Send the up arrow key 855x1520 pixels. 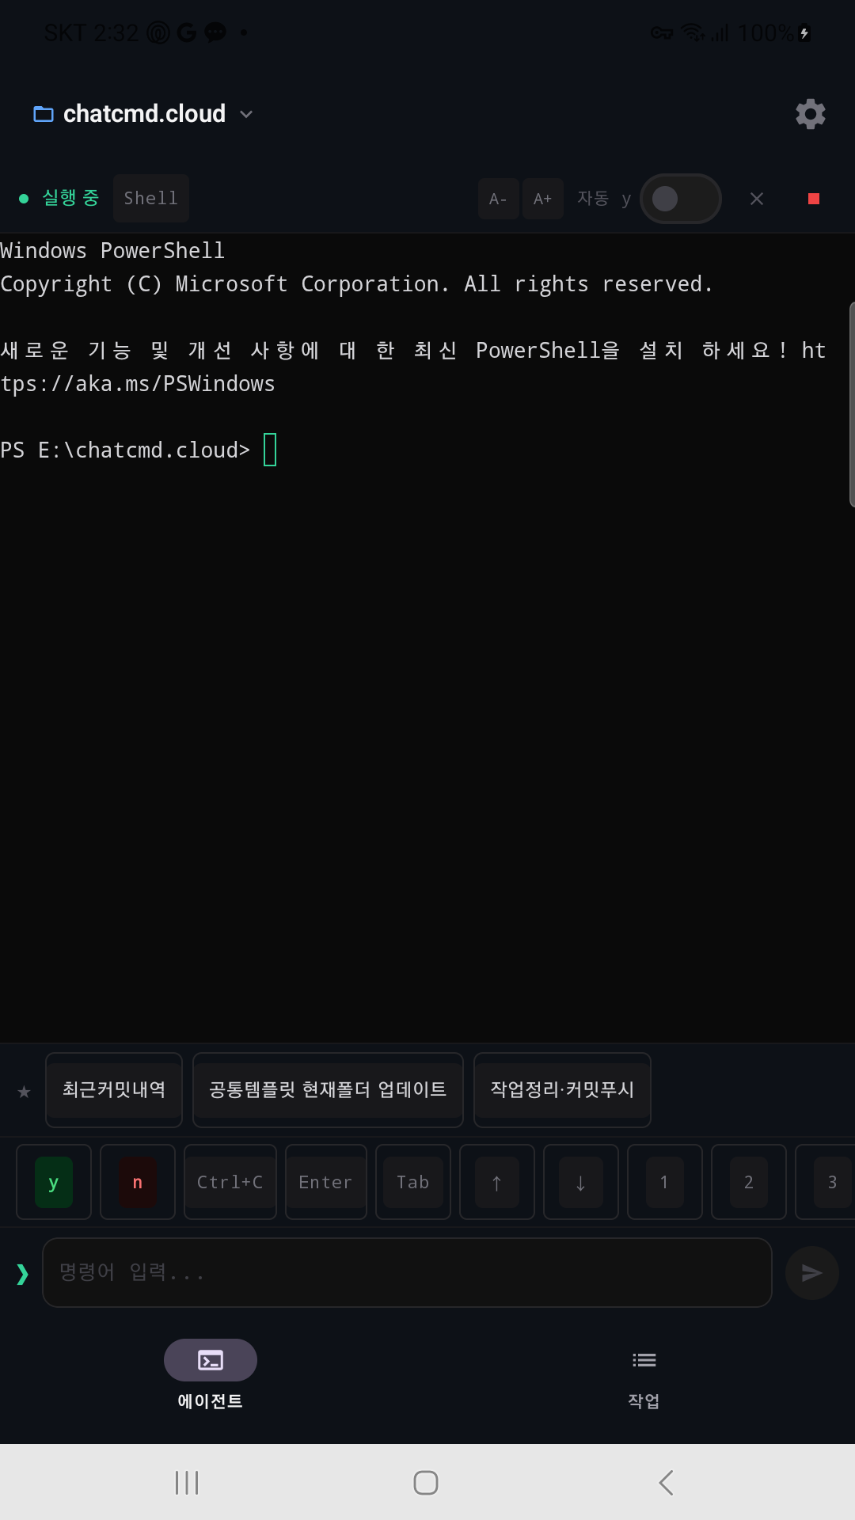click(x=497, y=1182)
